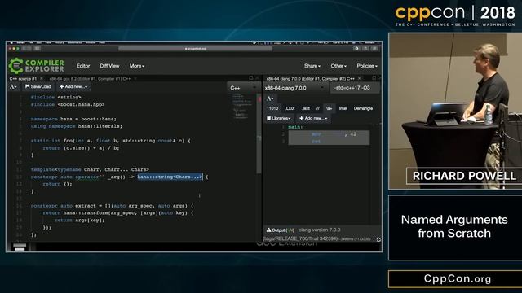Click the Compiler Explorer gear logo

(x=15, y=66)
